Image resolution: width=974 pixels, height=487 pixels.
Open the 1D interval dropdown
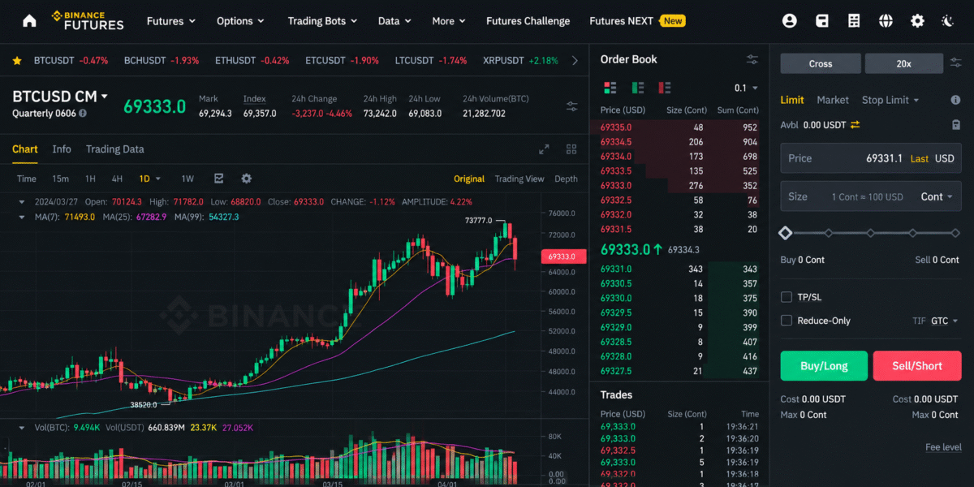(150, 179)
